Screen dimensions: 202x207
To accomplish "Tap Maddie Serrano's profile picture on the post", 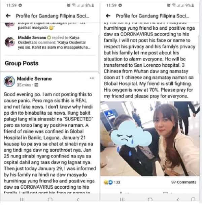I will tap(9, 81).
